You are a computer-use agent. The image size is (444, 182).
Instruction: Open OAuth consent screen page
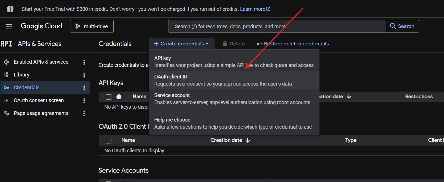coord(39,100)
